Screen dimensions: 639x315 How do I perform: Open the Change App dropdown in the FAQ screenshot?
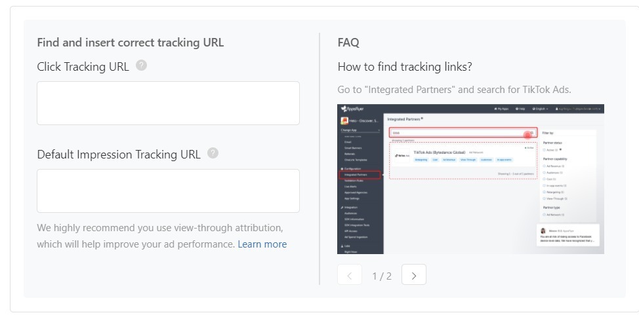pos(360,130)
